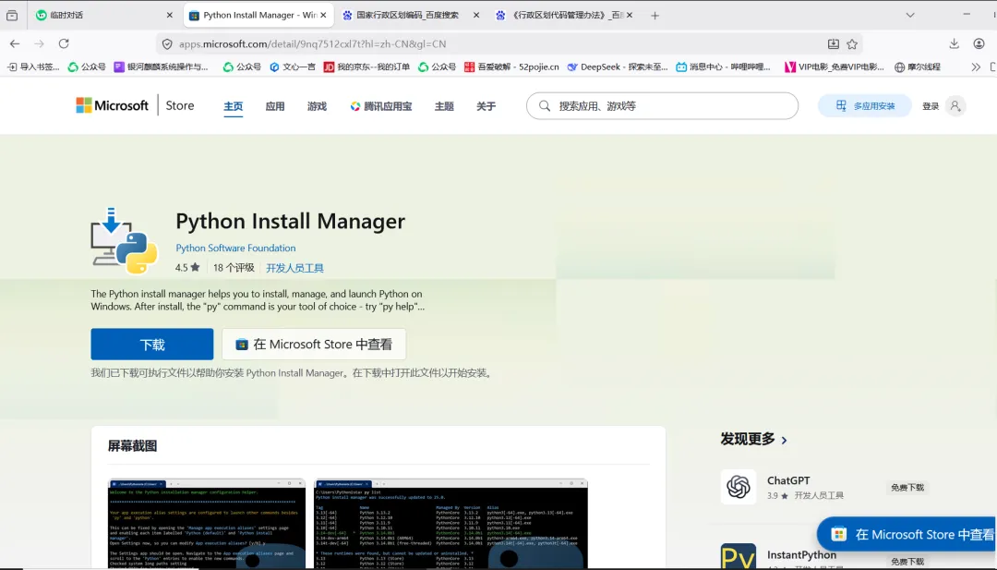997x570 pixels.
Task: Open the second py list screenshot
Action: tap(450, 523)
